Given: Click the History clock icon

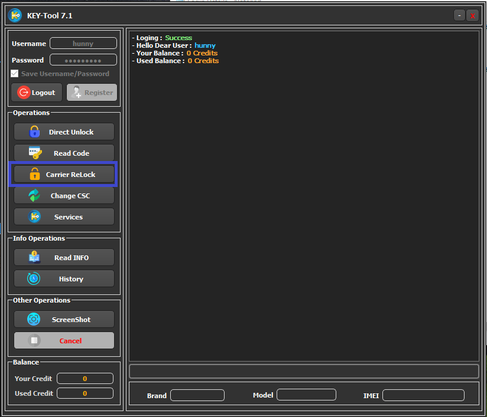Looking at the screenshot, I should tap(34, 278).
